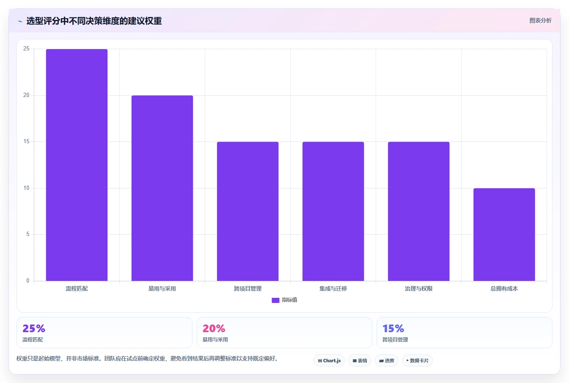Click the 总拥有成本 x-axis label
569x383 pixels.
point(504,289)
